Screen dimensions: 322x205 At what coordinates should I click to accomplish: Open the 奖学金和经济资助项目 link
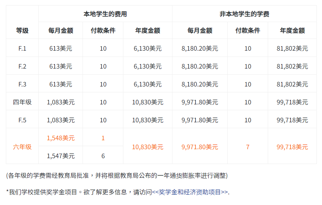190,192
